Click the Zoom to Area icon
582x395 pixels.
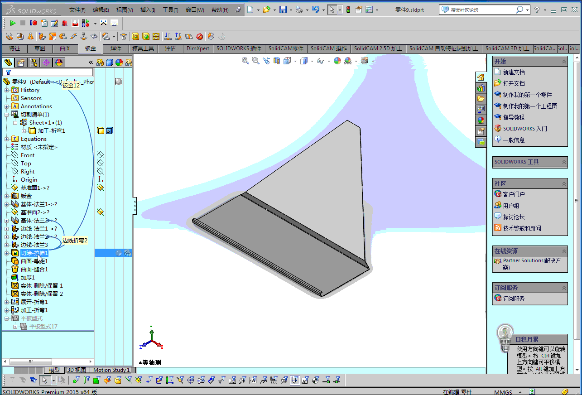pyautogui.click(x=255, y=61)
